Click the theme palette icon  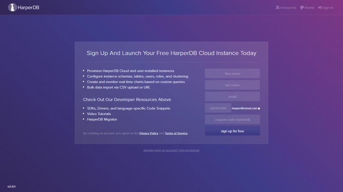[x=302, y=8]
